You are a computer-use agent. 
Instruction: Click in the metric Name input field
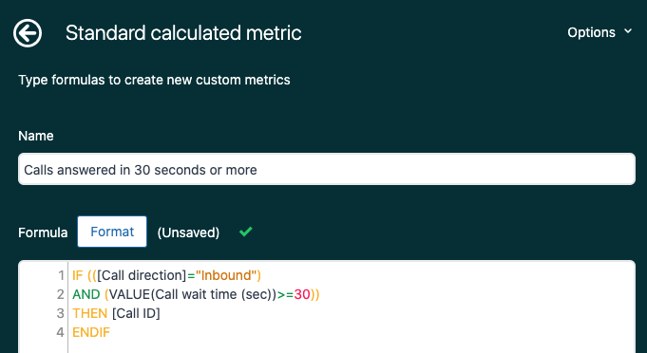[327, 169]
